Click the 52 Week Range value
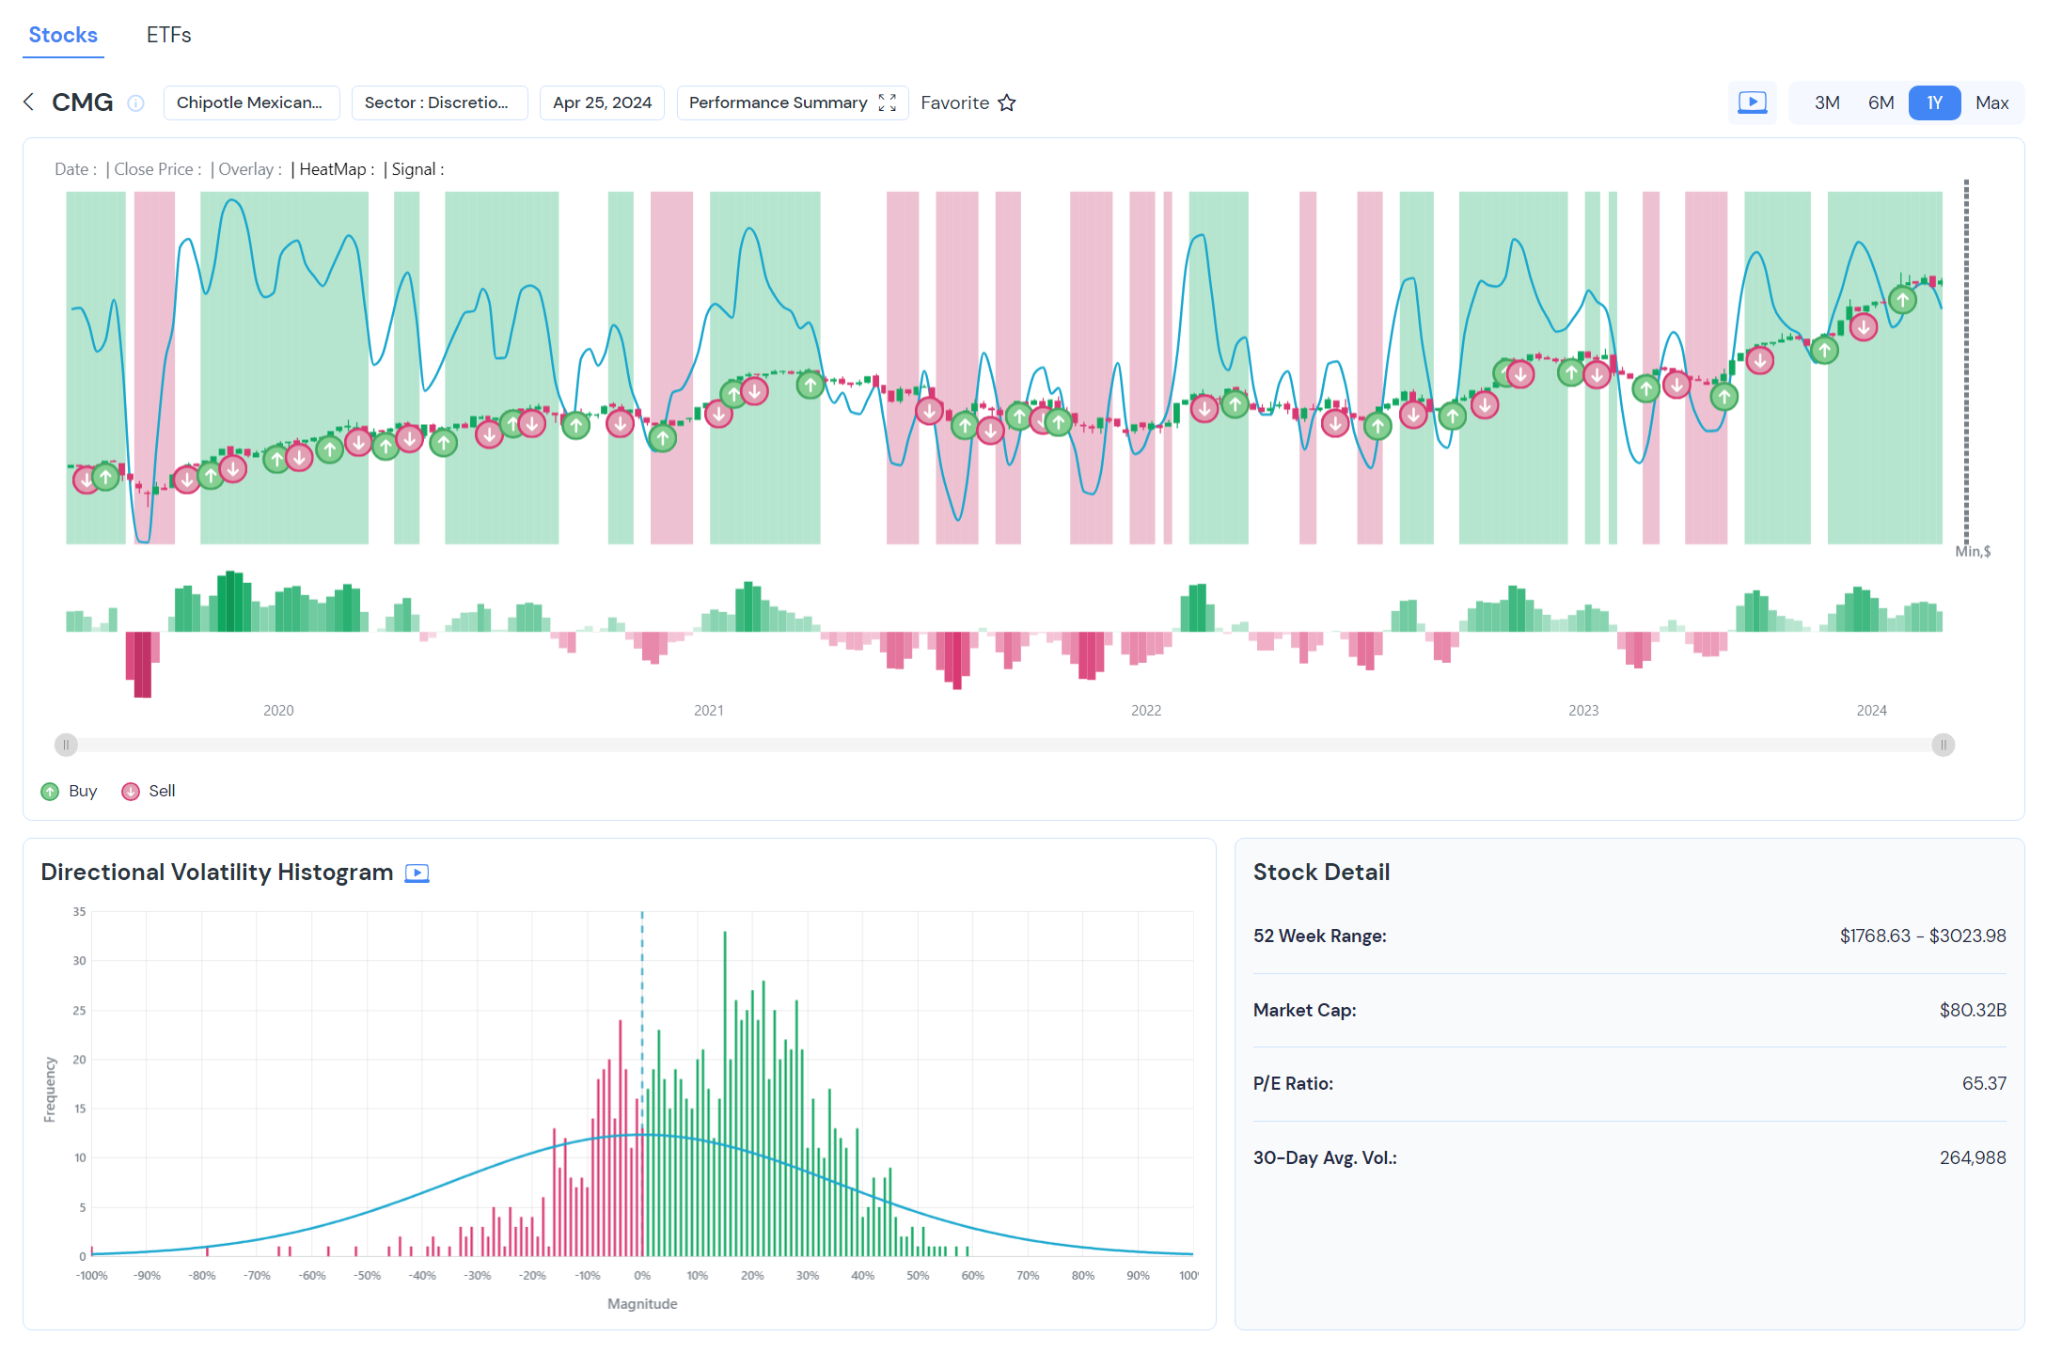The width and height of the screenshot is (2046, 1353). [1923, 936]
